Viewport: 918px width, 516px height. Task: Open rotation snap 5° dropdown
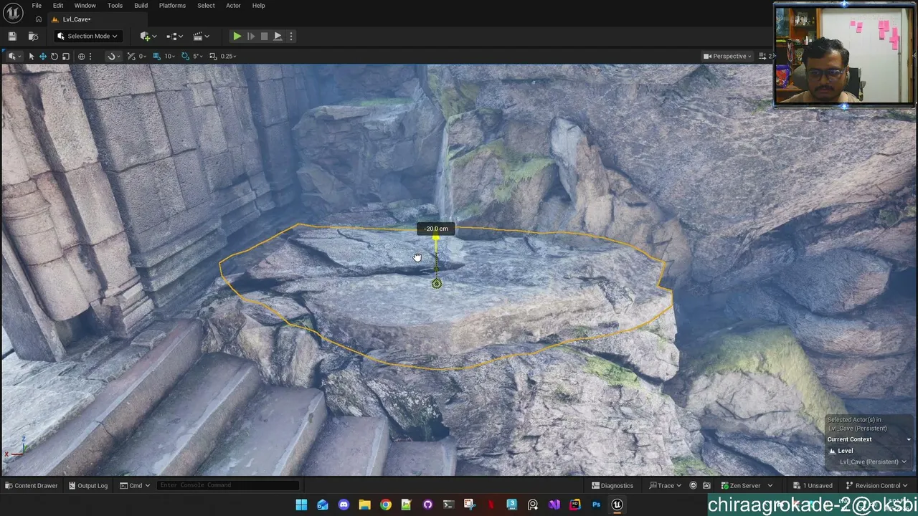197,56
